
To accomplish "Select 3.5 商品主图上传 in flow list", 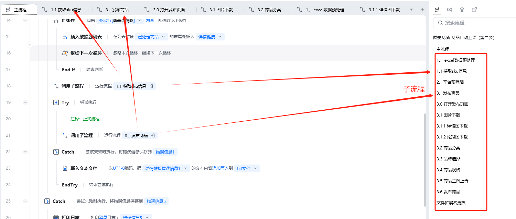I will click(452, 181).
